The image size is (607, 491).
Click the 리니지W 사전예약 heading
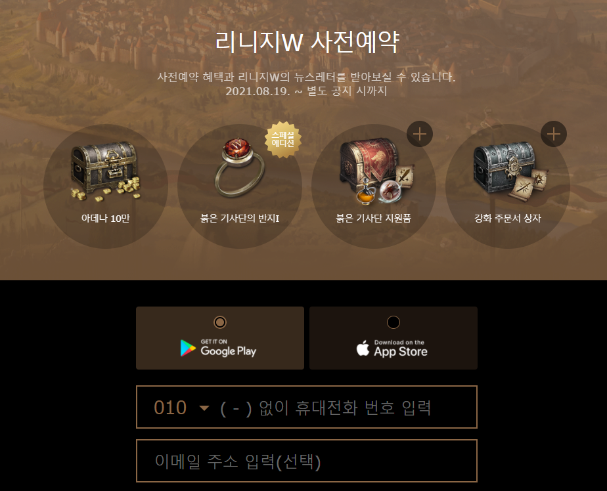[x=307, y=41]
